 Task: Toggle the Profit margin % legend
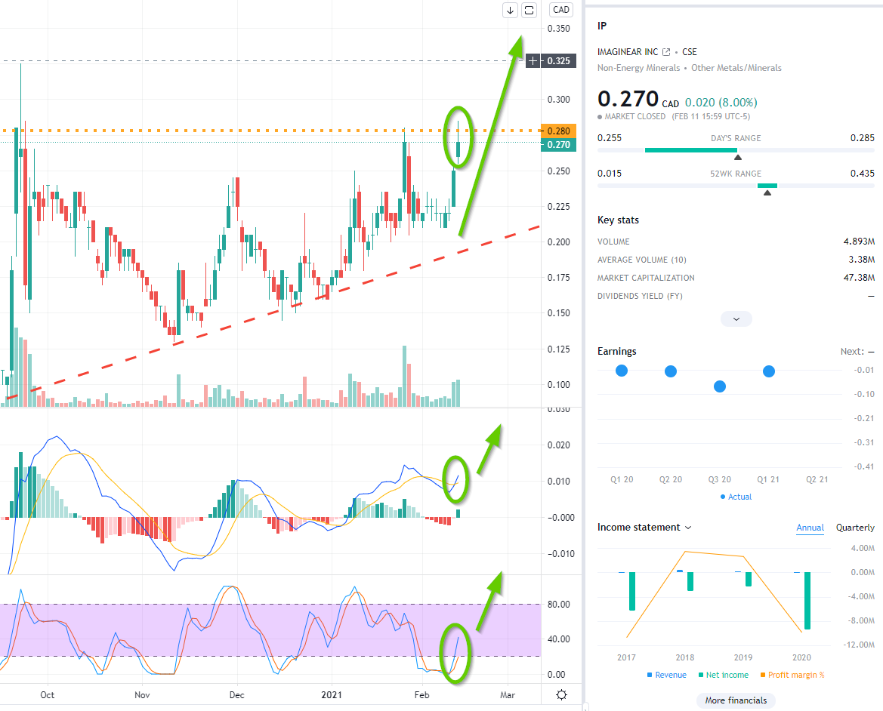[792, 675]
